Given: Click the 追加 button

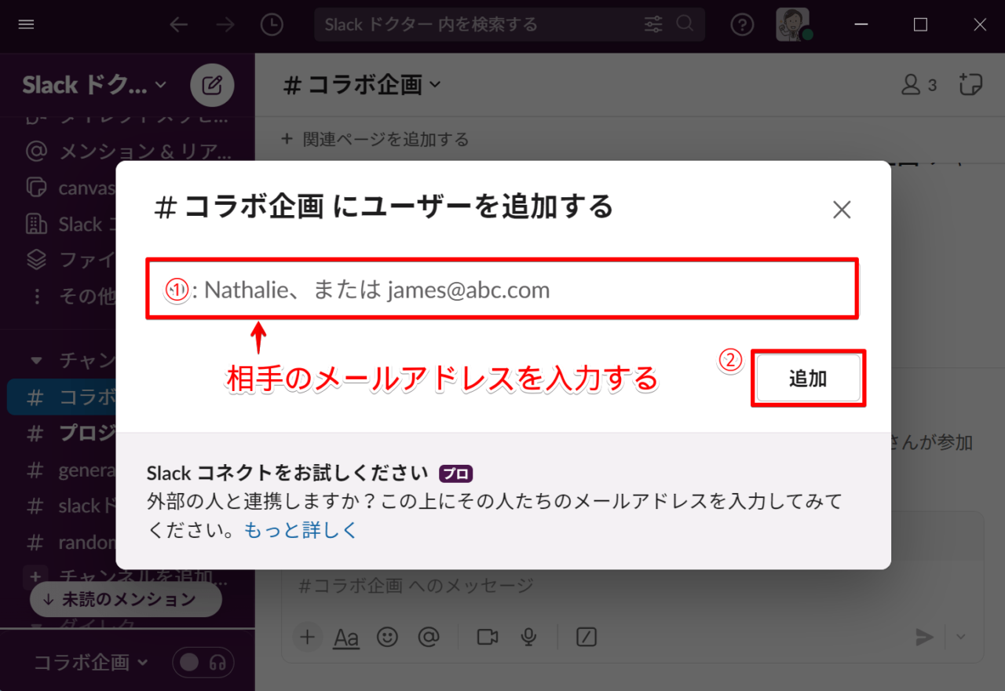Looking at the screenshot, I should [x=808, y=378].
